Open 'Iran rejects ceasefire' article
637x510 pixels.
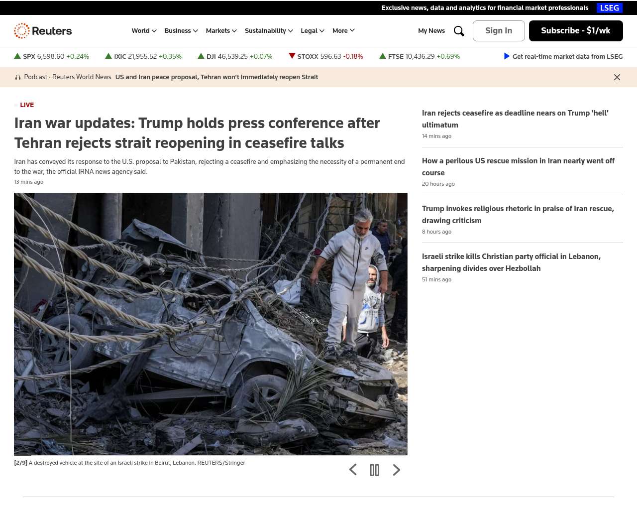coord(515,119)
